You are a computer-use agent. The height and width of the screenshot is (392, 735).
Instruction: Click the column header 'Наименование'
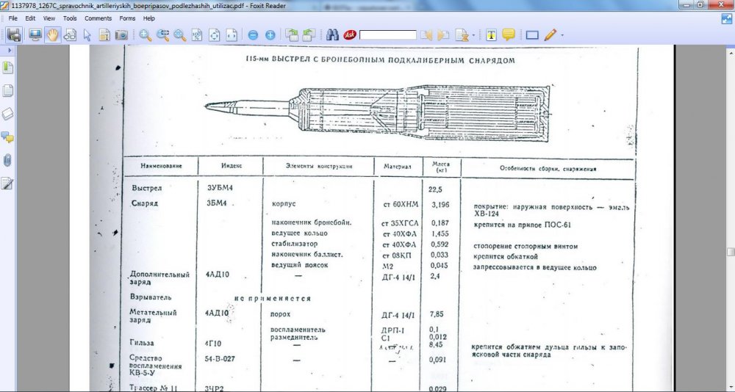tap(161, 166)
